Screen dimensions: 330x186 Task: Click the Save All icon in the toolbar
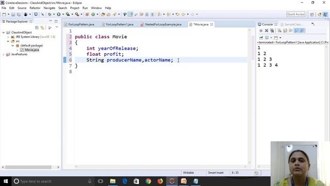[x=19, y=14]
